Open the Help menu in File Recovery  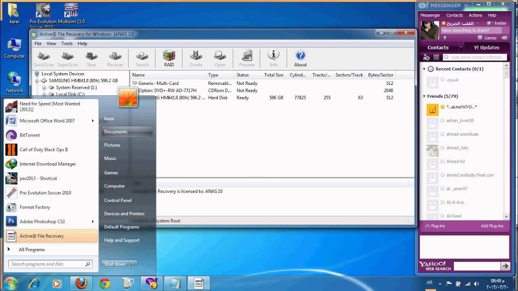tap(83, 44)
